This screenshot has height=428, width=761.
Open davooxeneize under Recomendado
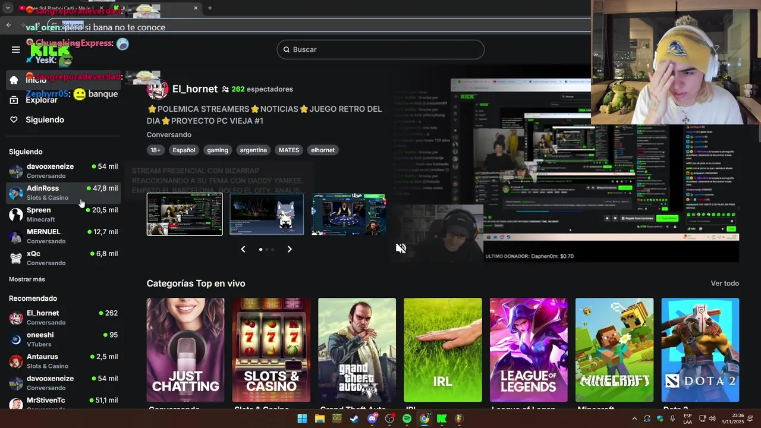(63, 383)
